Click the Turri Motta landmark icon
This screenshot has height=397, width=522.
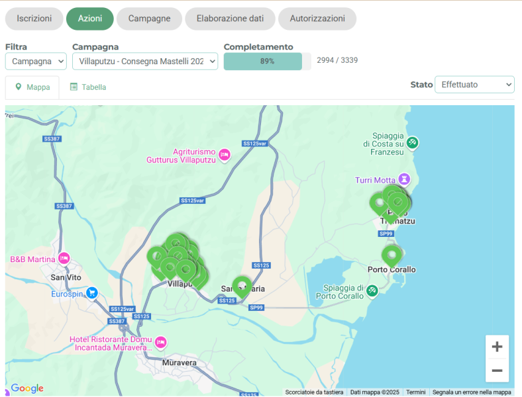(404, 179)
